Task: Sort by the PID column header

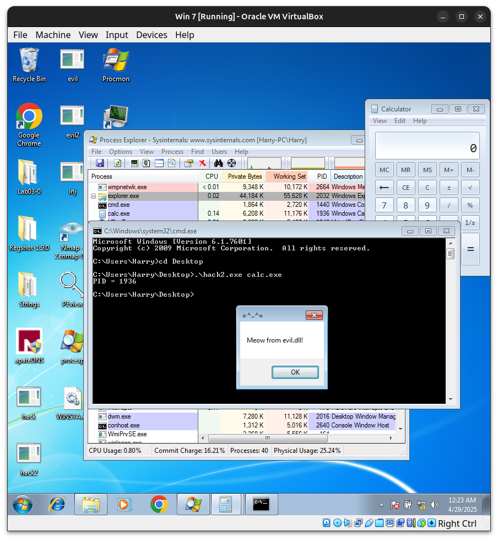Action: [x=320, y=177]
